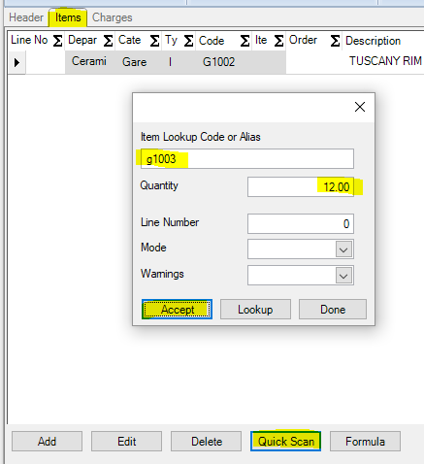The height and width of the screenshot is (464, 424).
Task: Click the Done button
Action: 333,310
